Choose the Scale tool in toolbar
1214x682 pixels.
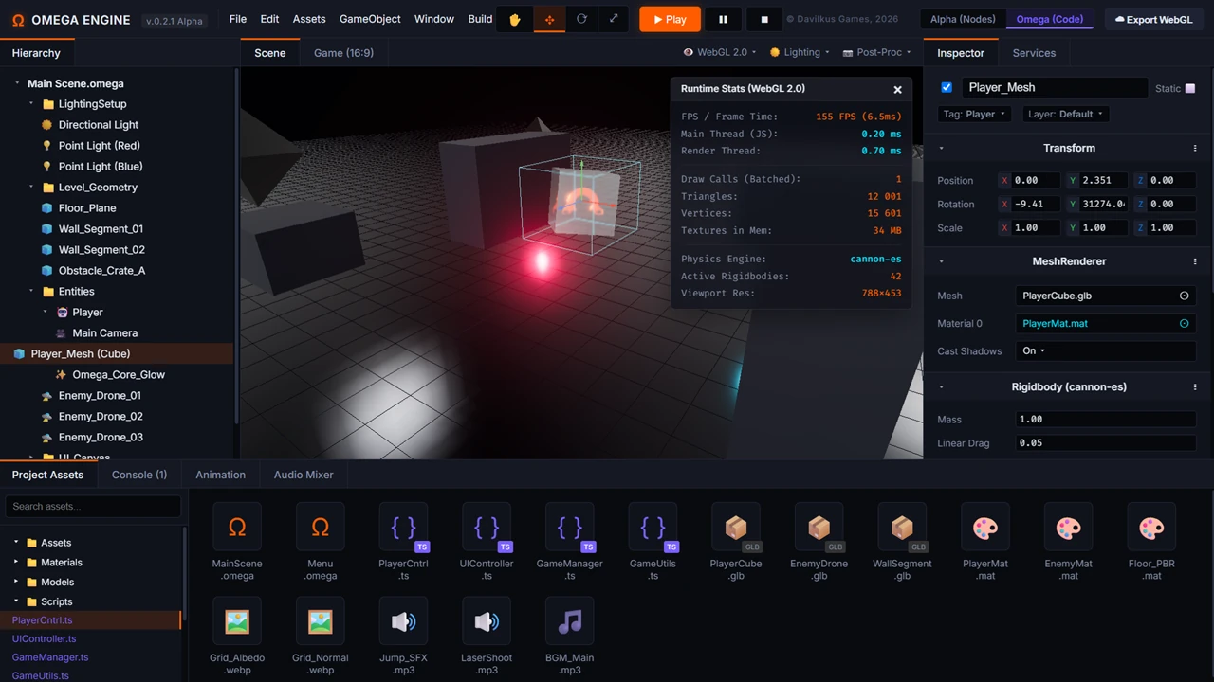(x=614, y=19)
